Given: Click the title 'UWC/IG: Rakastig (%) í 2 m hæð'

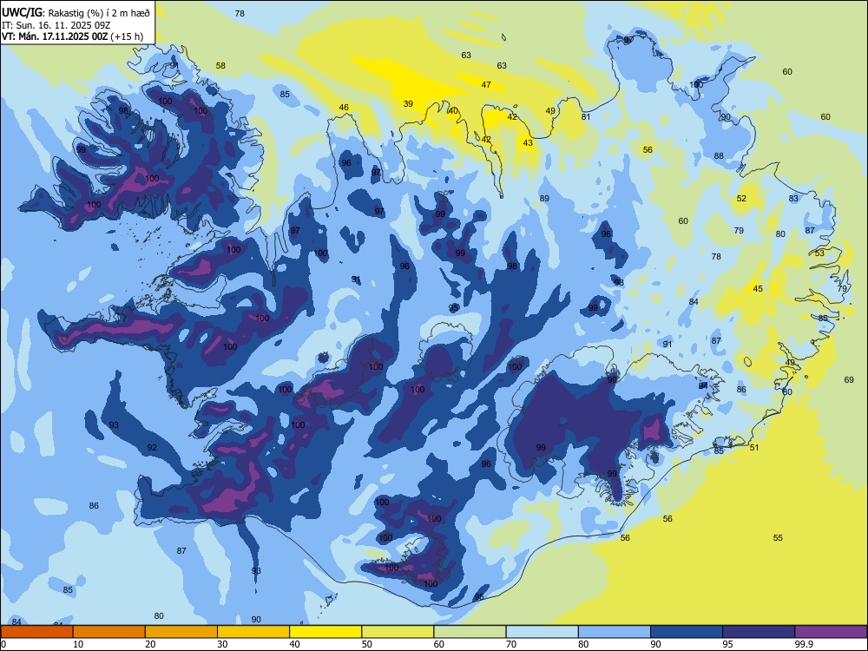Looking at the screenshot, I should point(76,13).
